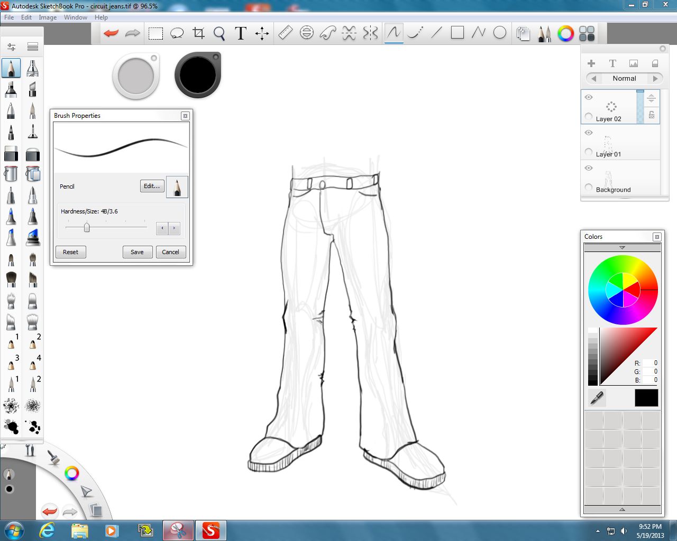Click the next blend mode arrow beside Normal
Screen dimensions: 677x541
[x=656, y=78]
